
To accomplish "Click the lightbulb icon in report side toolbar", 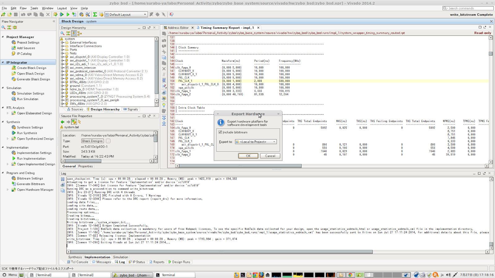I will [164, 105].
